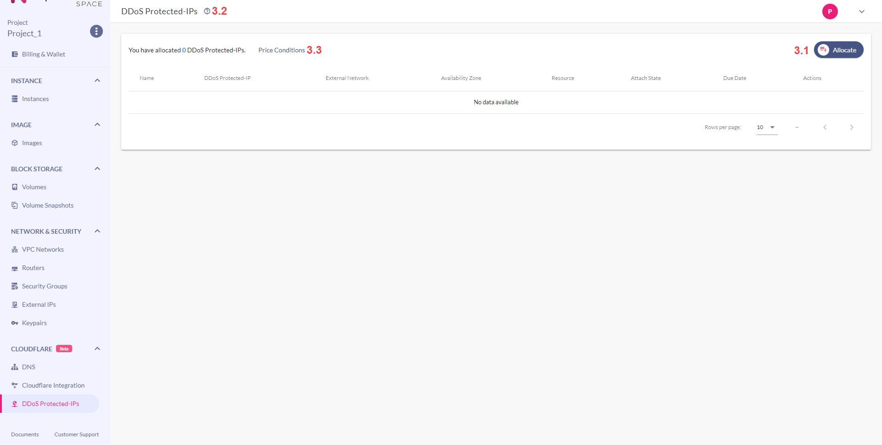
Task: Expand the account menu chevron
Action: 862,11
